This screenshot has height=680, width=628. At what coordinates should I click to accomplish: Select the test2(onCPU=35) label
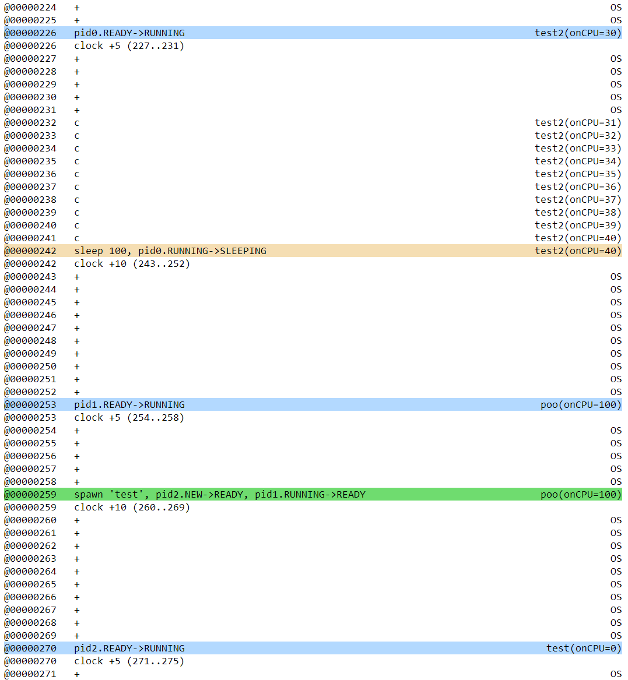point(578,174)
